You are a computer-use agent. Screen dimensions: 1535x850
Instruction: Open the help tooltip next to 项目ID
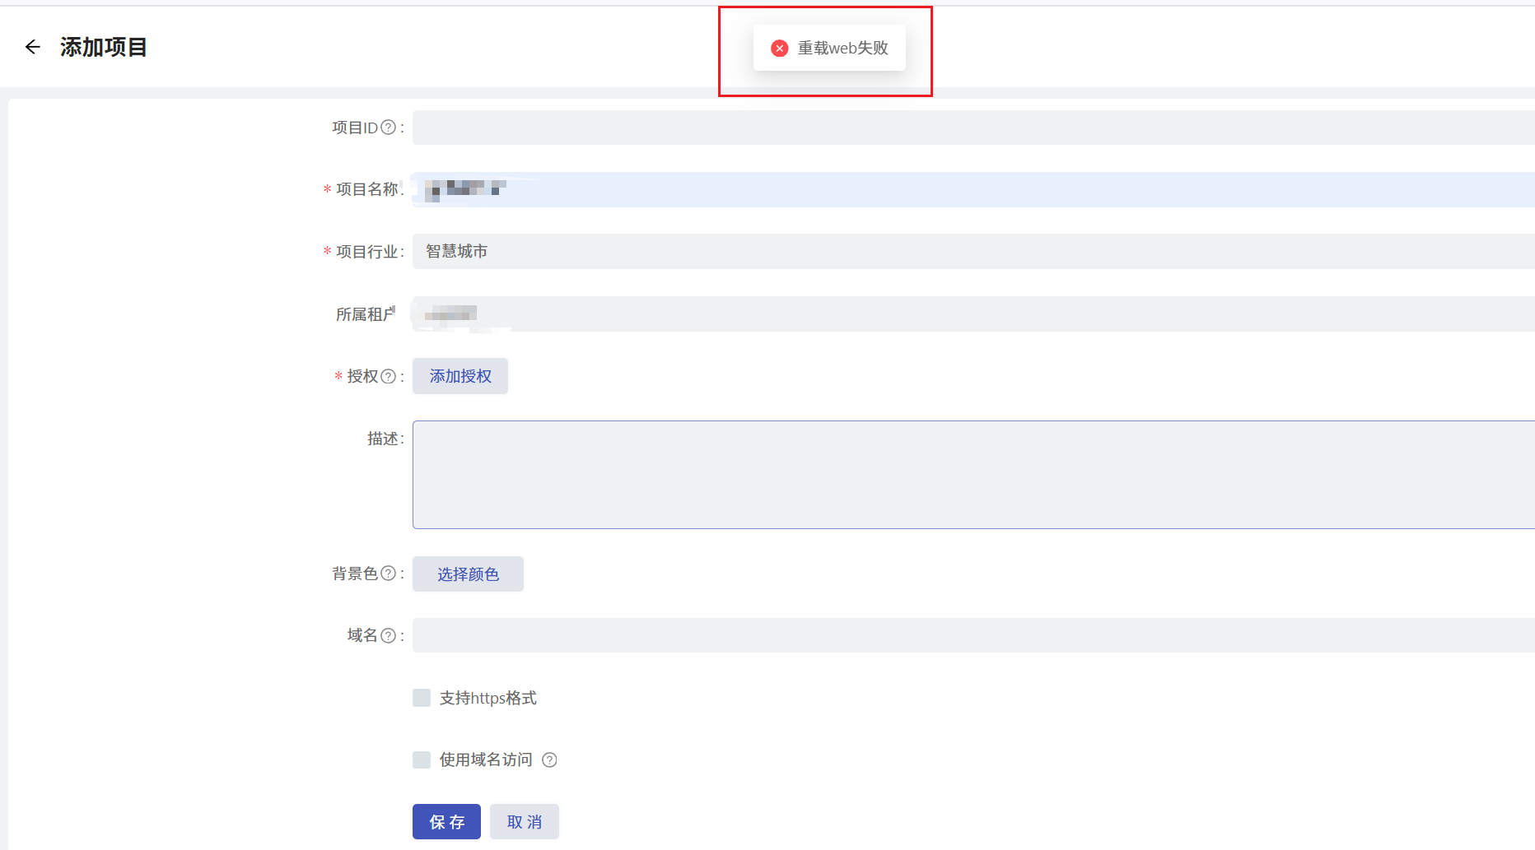(388, 128)
